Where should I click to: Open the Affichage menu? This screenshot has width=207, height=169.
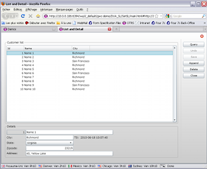(x=31, y=10)
